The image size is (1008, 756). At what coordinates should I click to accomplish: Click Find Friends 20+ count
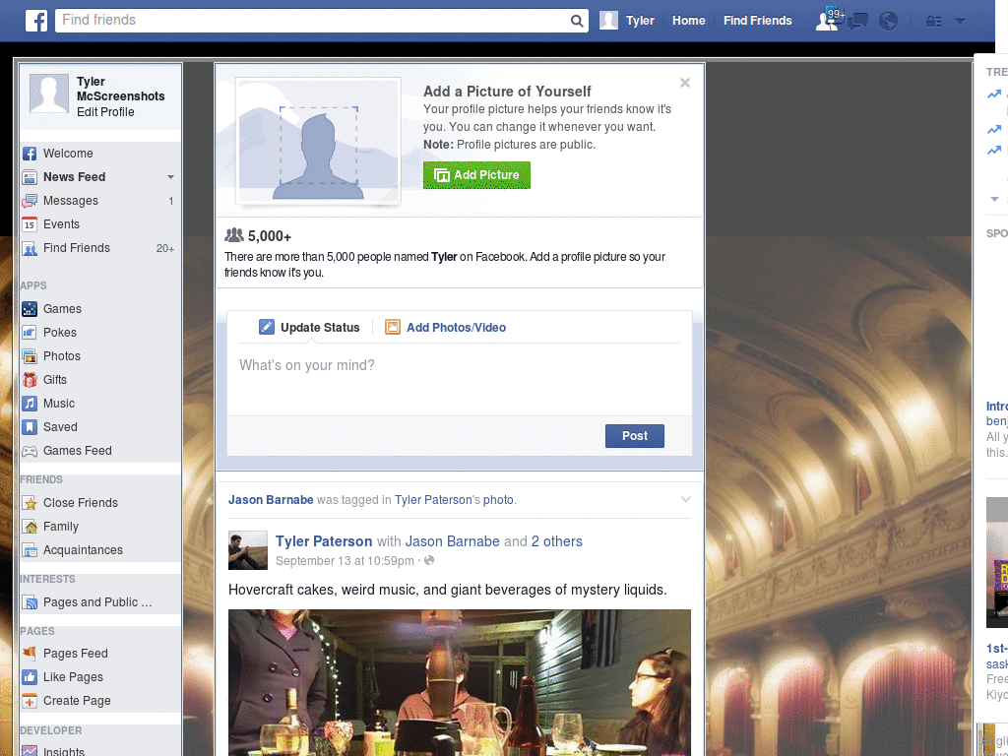pyautogui.click(x=165, y=248)
